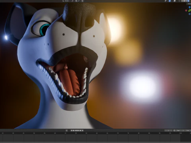191x143 pixels.
Task: Open the object visibility and selectability dropdown
Action: (166, 1)
